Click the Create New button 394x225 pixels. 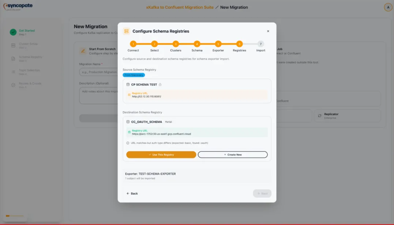click(232, 154)
